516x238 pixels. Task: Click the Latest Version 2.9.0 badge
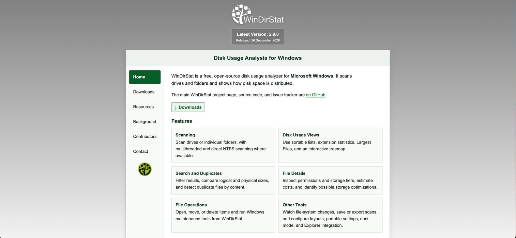(258, 37)
